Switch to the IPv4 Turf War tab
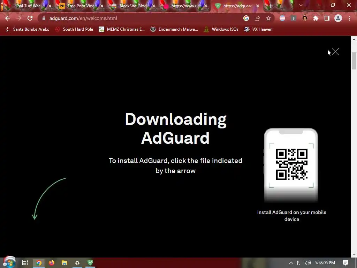Image resolution: width=357 pixels, height=268 pixels. (27, 6)
